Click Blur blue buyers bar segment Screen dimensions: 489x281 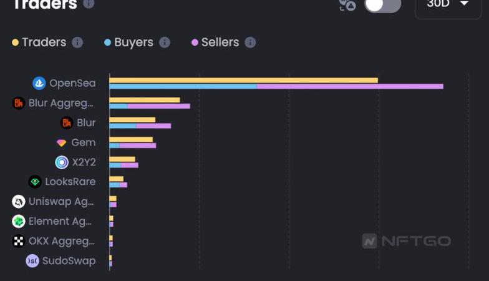pos(123,126)
